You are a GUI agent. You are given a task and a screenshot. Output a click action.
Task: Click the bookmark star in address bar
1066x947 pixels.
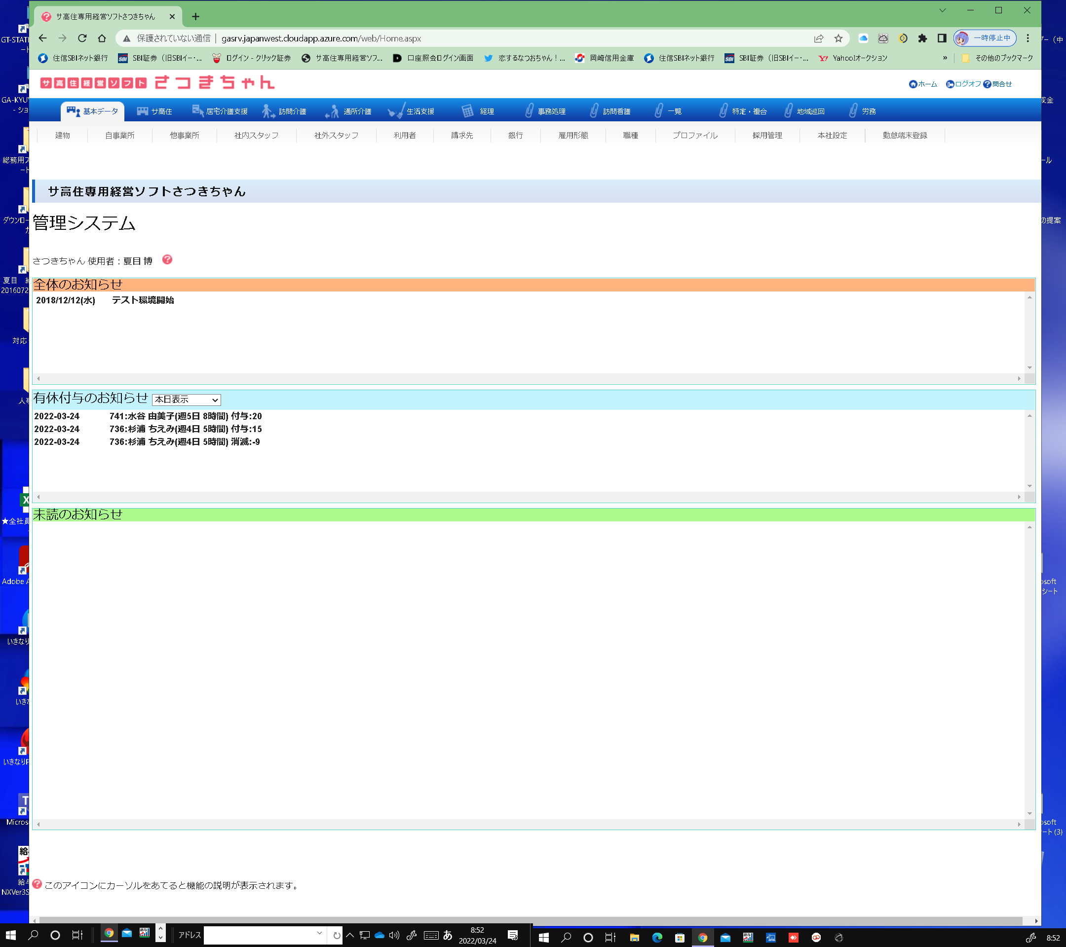click(838, 38)
